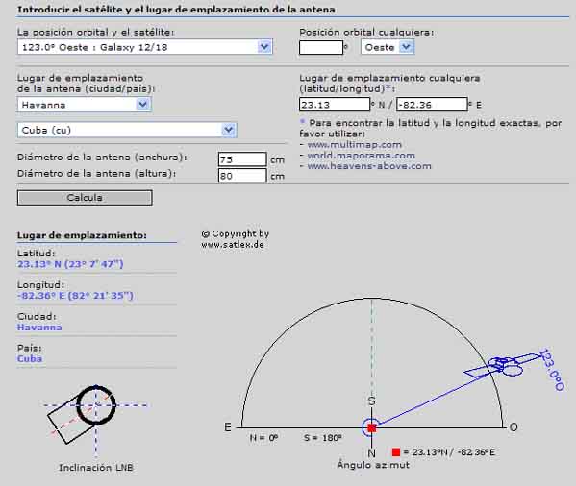
Task: Click the latitude field showing 23.13
Action: 335,105
